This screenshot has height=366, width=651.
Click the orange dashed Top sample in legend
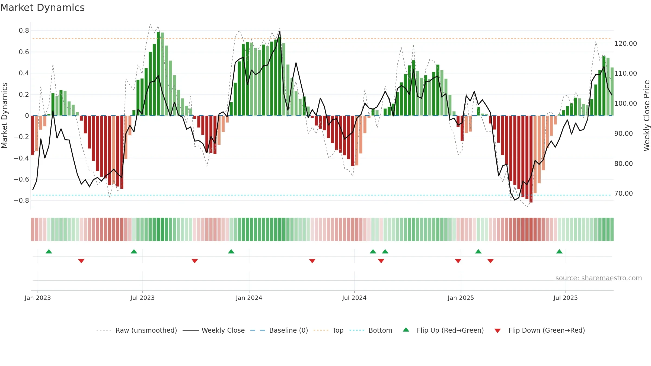[321, 330]
